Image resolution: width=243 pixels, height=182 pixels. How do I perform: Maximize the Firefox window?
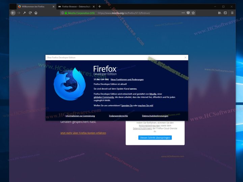[223, 6]
